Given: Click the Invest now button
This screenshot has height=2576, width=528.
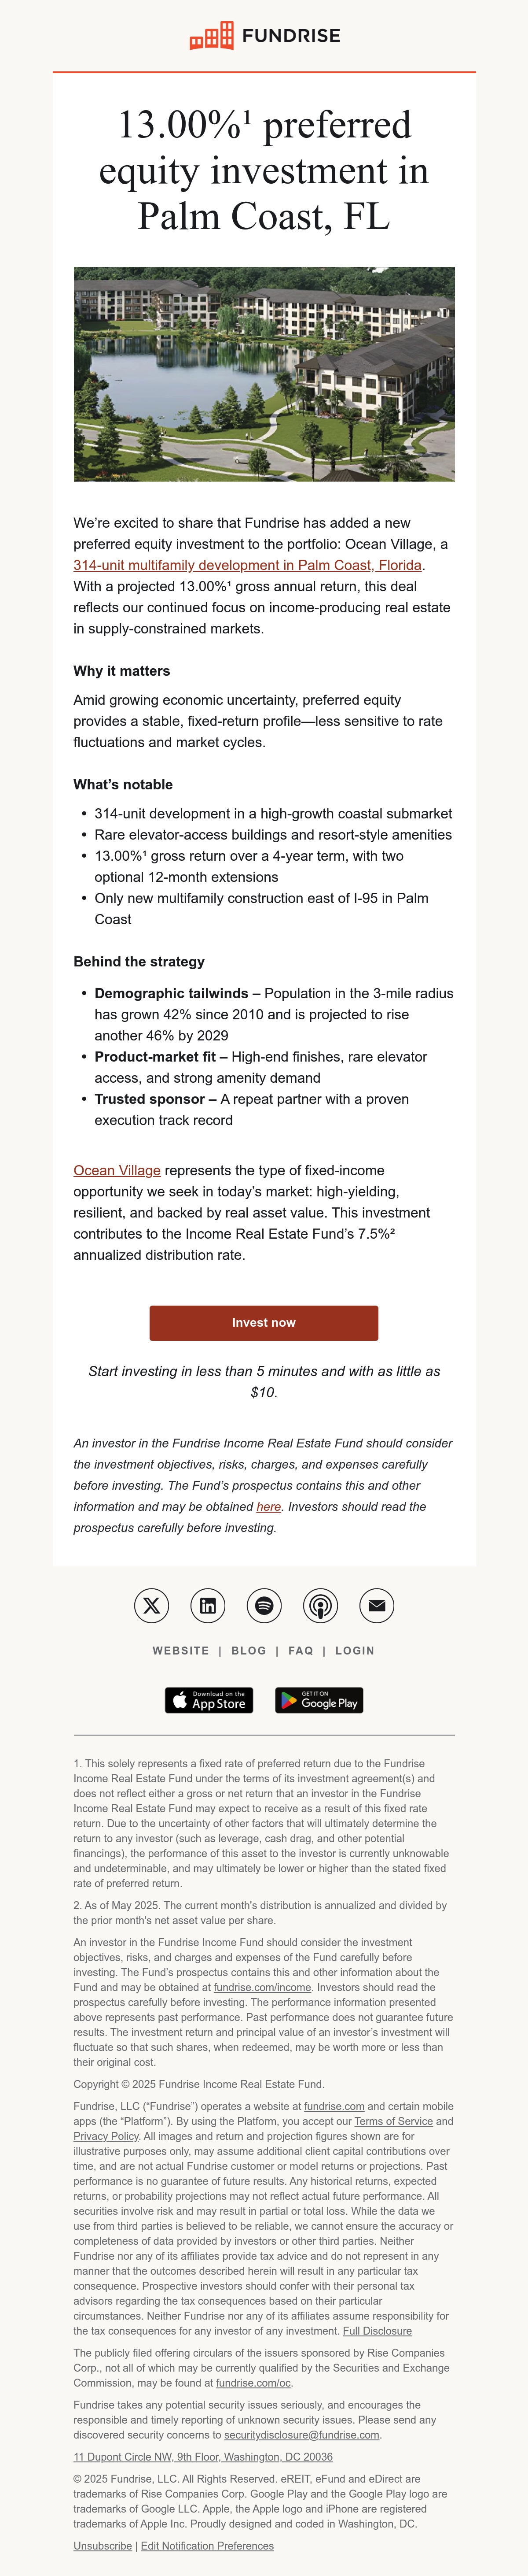Looking at the screenshot, I should point(264,1322).
